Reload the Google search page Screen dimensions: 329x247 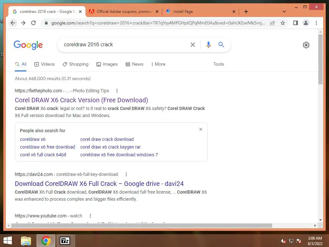point(33,23)
